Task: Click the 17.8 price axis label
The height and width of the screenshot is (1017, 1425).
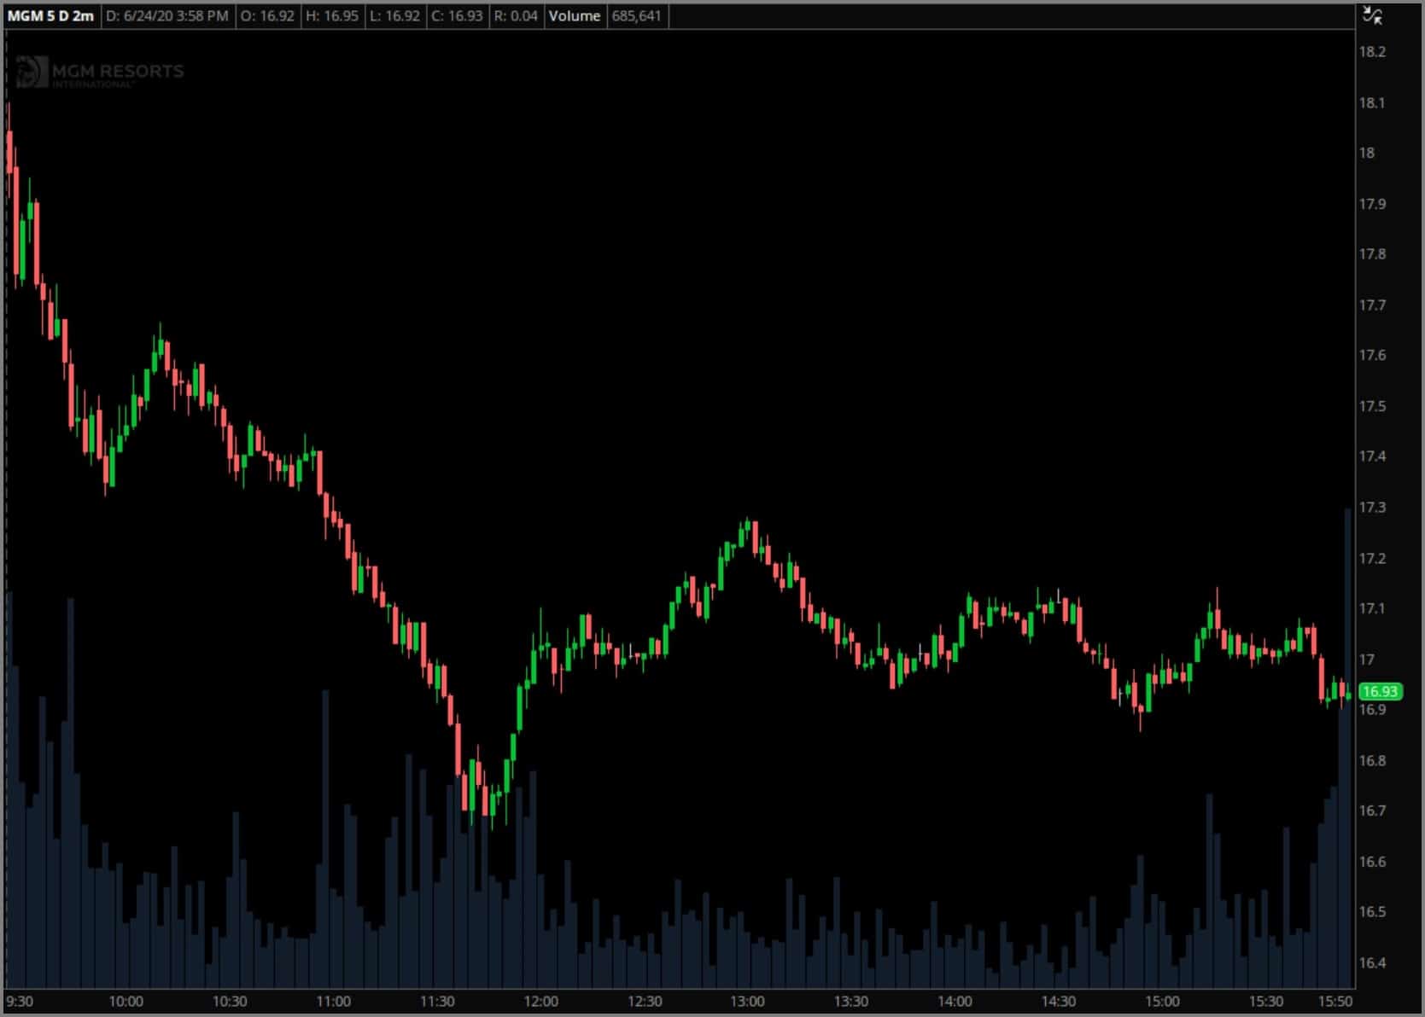Action: [1372, 254]
